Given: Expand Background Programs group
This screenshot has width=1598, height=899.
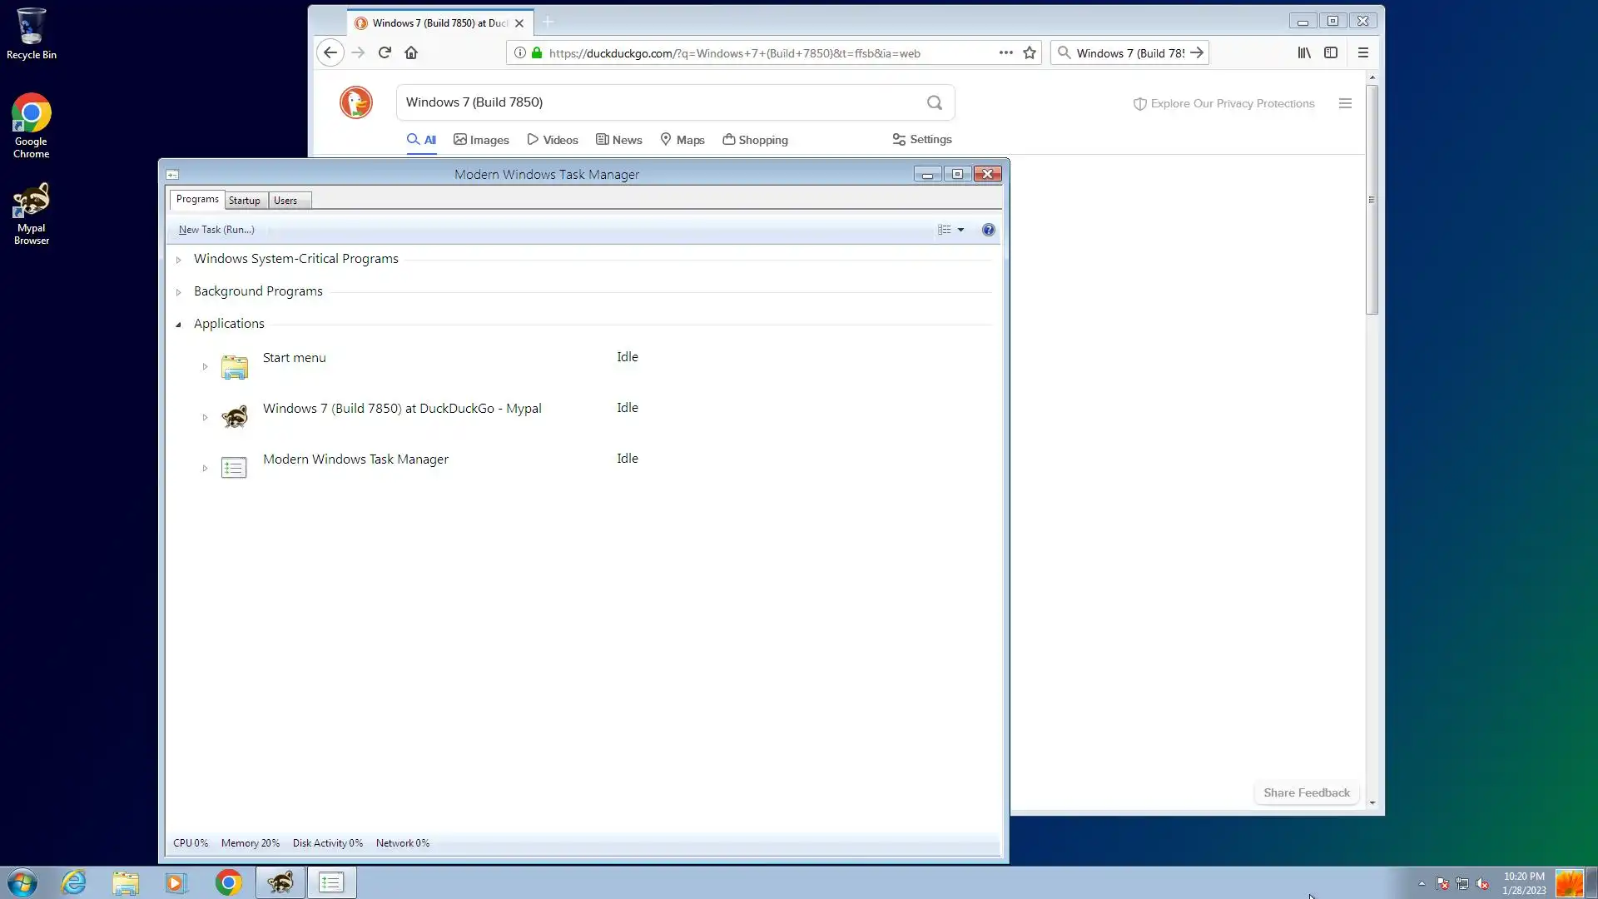Looking at the screenshot, I should tap(178, 292).
